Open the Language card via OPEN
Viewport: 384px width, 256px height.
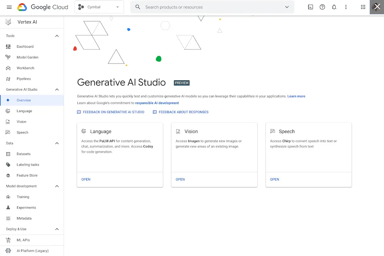click(86, 179)
